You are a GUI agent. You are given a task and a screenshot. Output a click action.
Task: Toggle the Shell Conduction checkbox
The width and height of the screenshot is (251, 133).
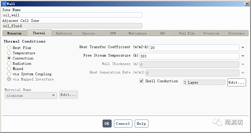141,81
